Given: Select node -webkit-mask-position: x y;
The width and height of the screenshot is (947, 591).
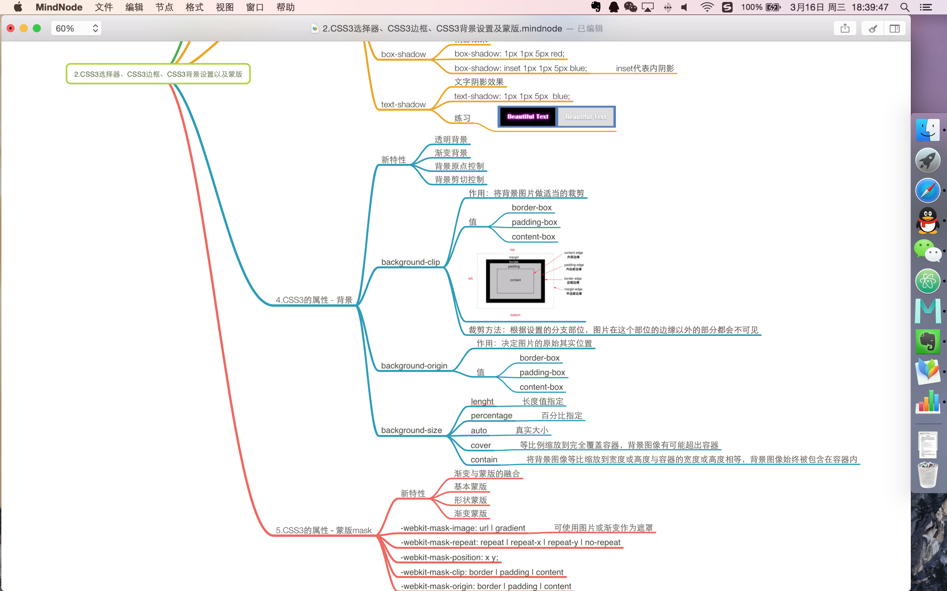Looking at the screenshot, I should click(449, 558).
